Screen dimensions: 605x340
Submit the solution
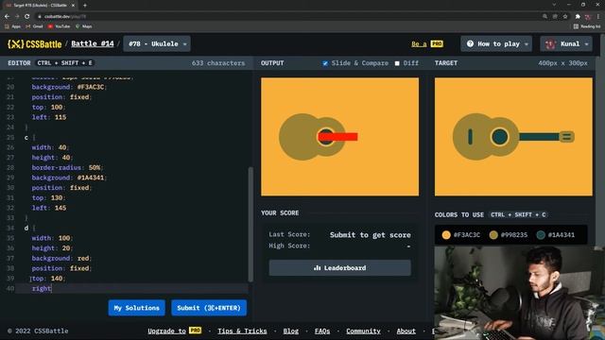pyautogui.click(x=209, y=308)
